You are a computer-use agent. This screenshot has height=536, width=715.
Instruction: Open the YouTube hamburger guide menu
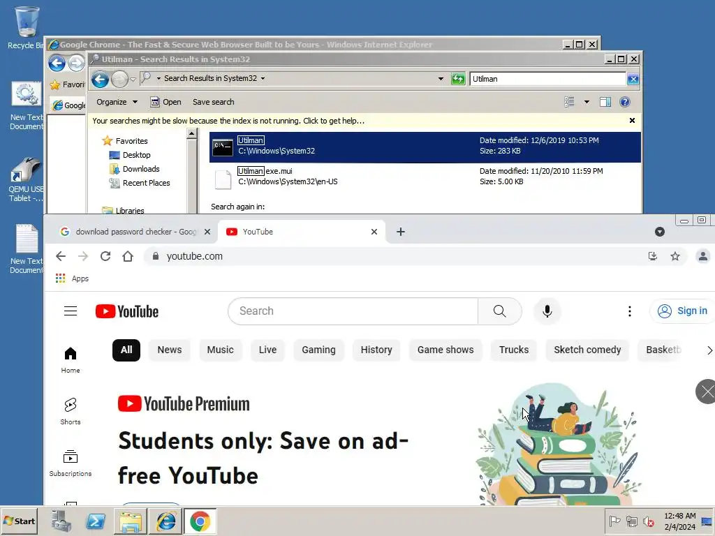coord(71,311)
